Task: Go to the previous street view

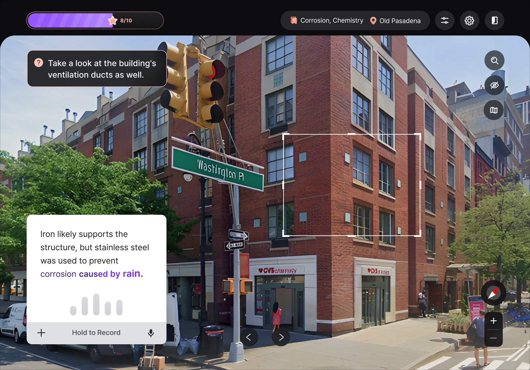Action: [x=249, y=337]
